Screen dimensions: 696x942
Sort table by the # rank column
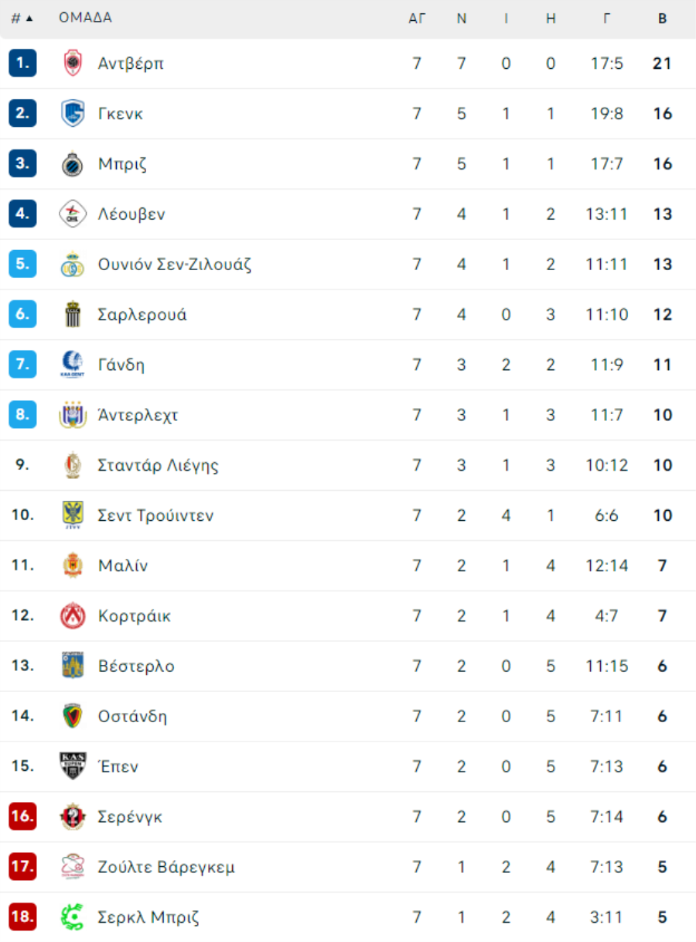[22, 19]
